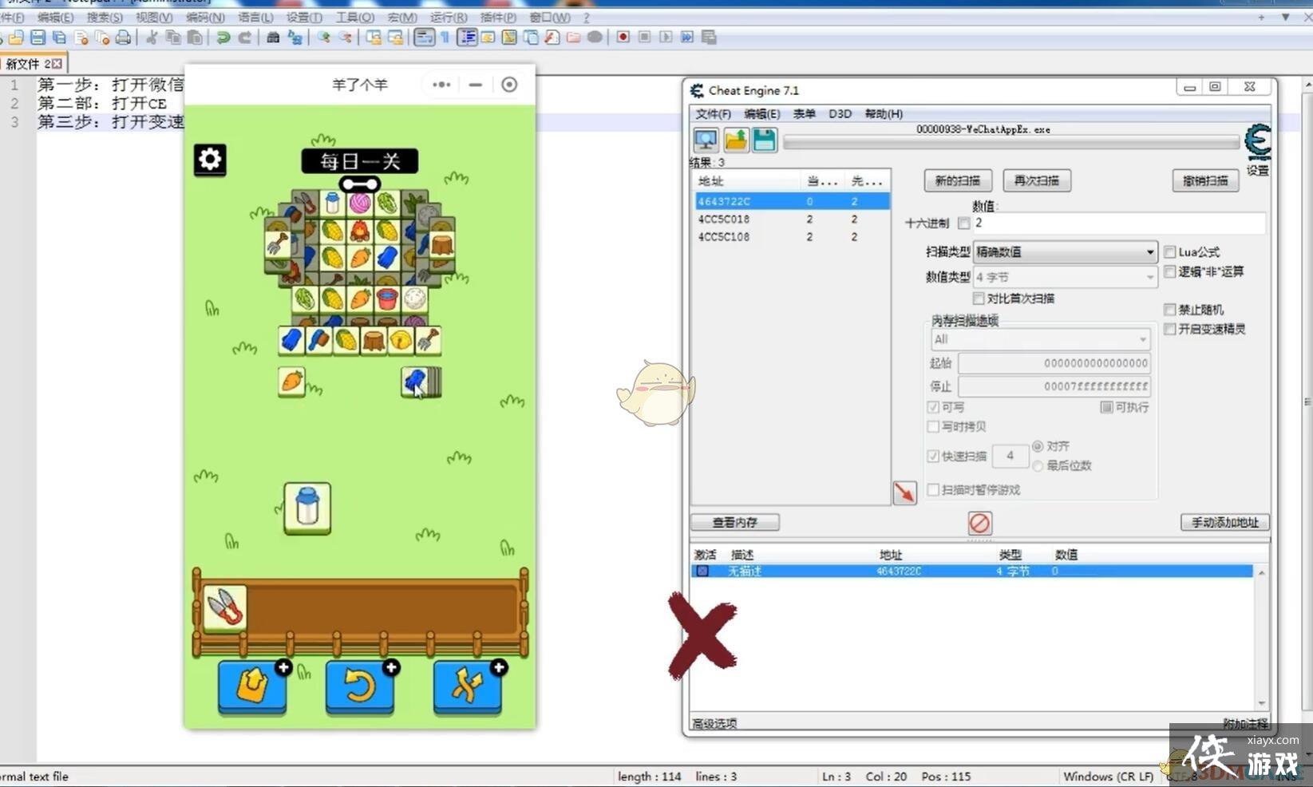Open the 文件(F) menu in Cheat Engine

(712, 114)
